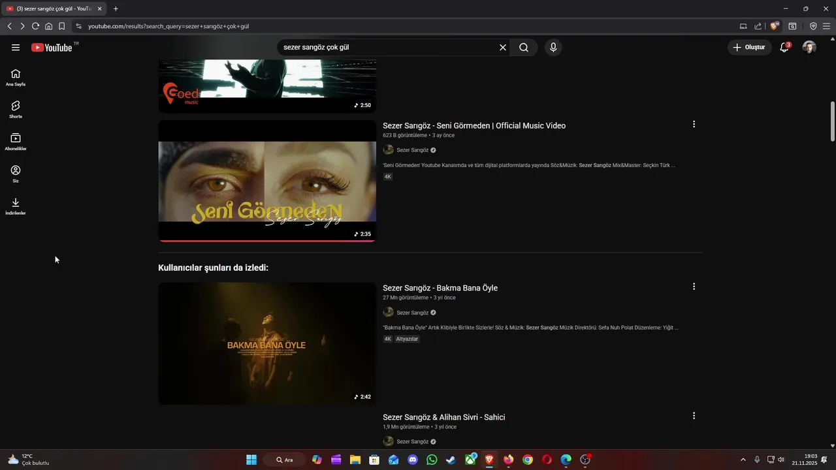The height and width of the screenshot is (470, 836).
Task: Open WhatsApp from taskbar
Action: pyautogui.click(x=432, y=460)
